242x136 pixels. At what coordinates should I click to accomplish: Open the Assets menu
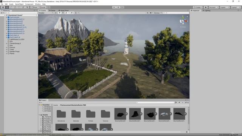[x=11, y=4]
